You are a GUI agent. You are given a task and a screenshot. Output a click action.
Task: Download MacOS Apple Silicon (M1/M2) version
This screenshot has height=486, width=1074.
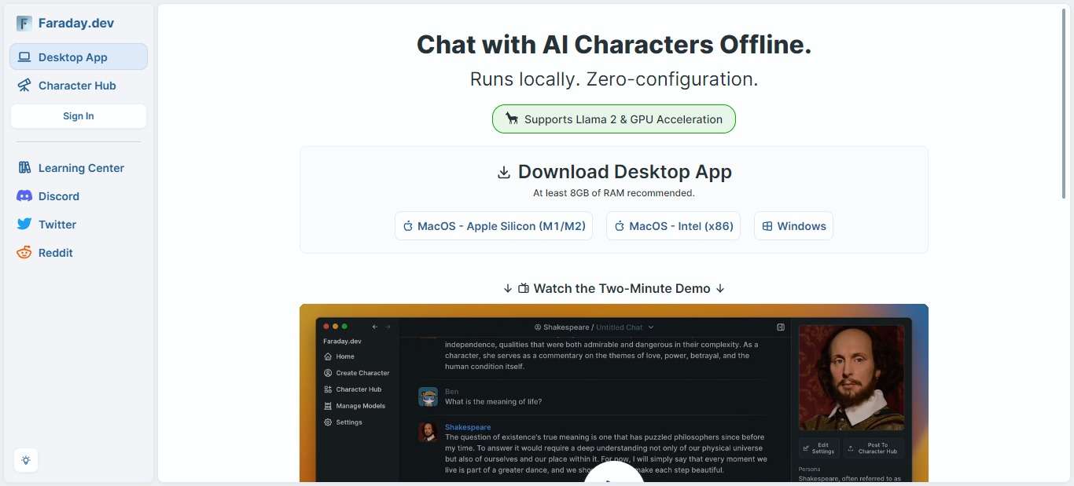493,226
